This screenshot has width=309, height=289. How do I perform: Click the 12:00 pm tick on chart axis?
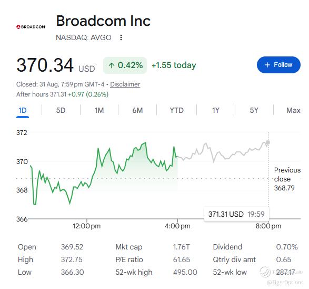coord(86,226)
